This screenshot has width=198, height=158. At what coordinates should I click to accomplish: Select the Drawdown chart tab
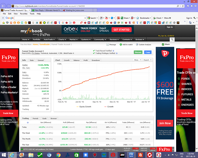click(96, 60)
